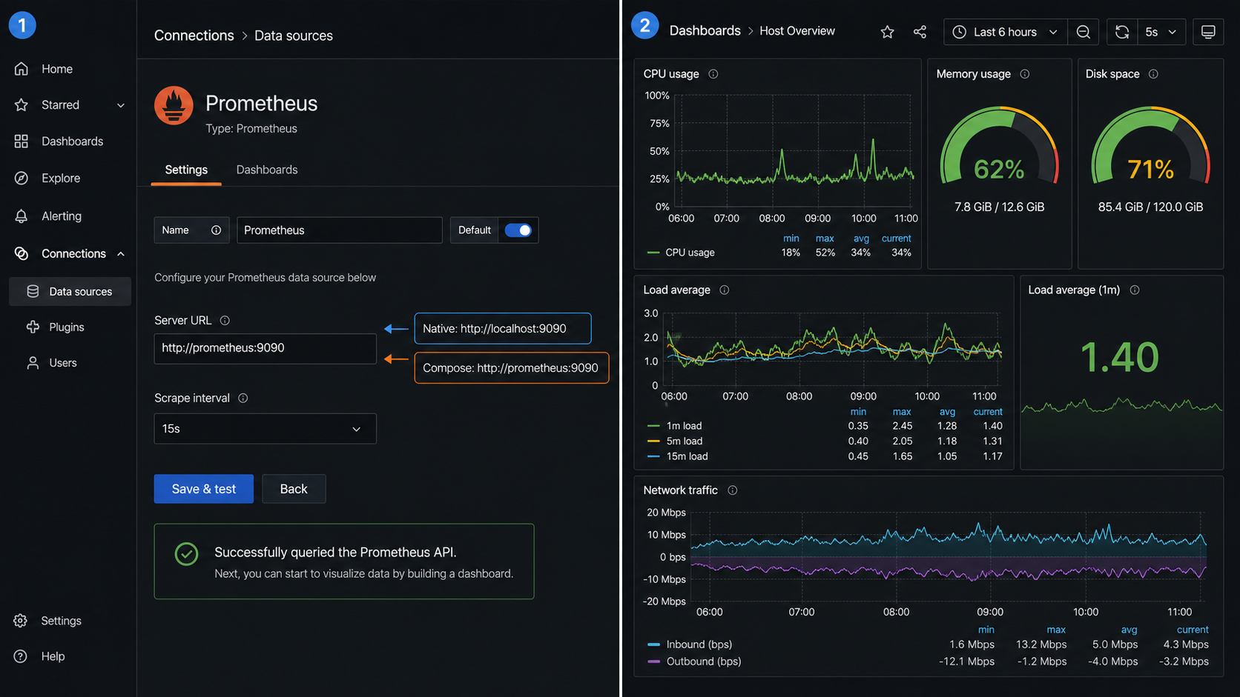1240x697 pixels.
Task: Select Explore in the sidebar menu
Action: [x=61, y=179]
